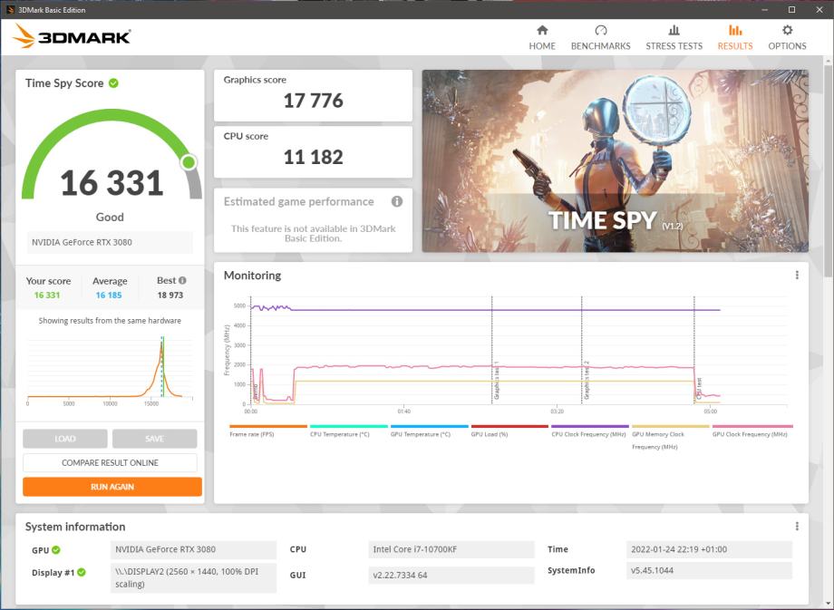Click the Best score 18 973
Viewport: 834px width, 610px height.
point(170,295)
